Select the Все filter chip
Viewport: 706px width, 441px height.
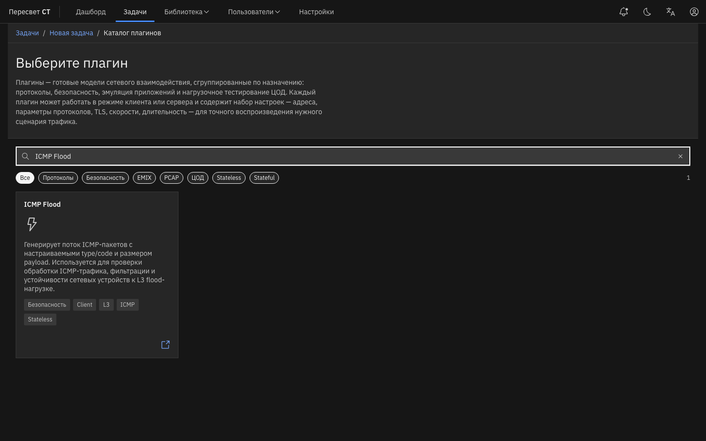[x=25, y=178]
